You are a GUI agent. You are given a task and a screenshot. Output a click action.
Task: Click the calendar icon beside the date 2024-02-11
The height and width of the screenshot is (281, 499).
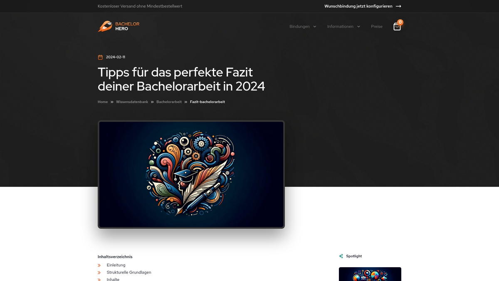pyautogui.click(x=100, y=57)
